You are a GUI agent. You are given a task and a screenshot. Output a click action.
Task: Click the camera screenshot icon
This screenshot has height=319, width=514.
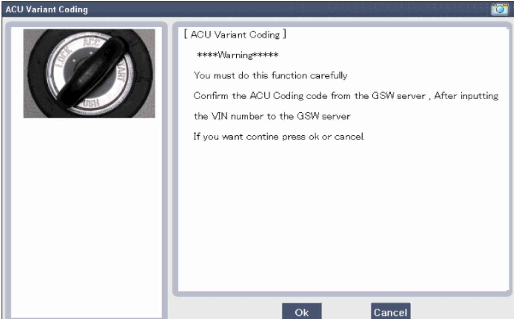tap(500, 9)
